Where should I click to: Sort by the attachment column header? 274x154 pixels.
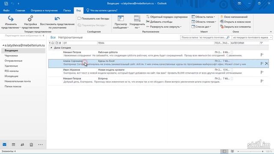(x=60, y=43)
